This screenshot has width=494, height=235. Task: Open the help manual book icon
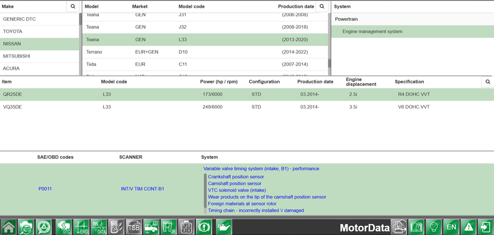click(416, 226)
